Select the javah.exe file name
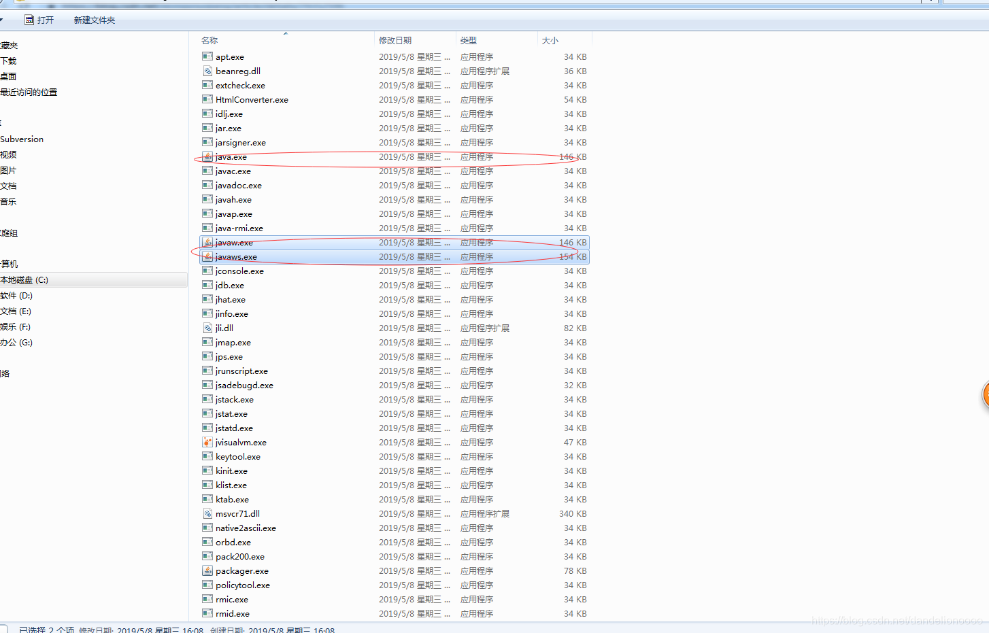The image size is (989, 633). point(233,200)
